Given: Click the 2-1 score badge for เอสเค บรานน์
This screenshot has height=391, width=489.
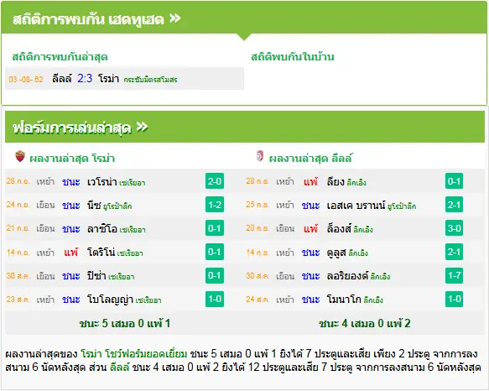Looking at the screenshot, I should [454, 205].
